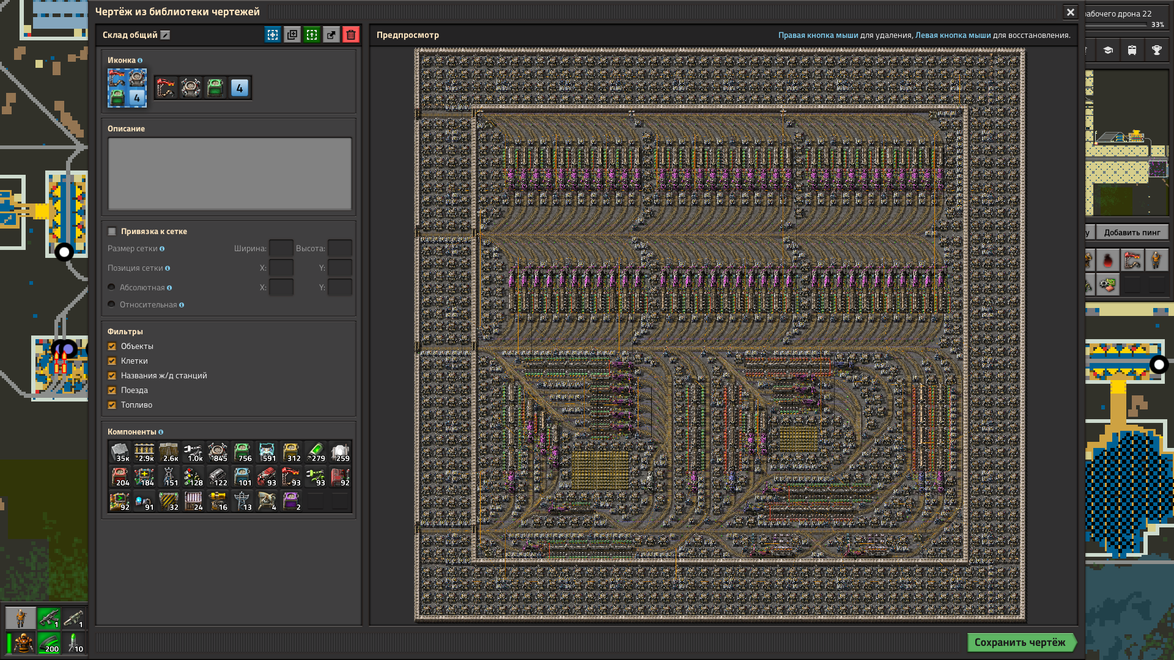The image size is (1174, 660).
Task: Select Относительная radio option
Action: pos(111,304)
